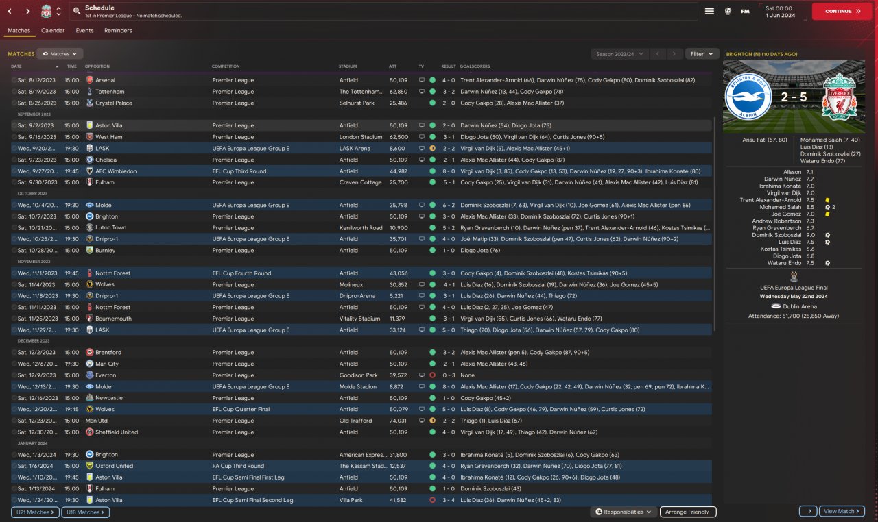Click the Aston Villa badge on 9/2/2023 row
Image resolution: width=878 pixels, height=522 pixels.
90,125
